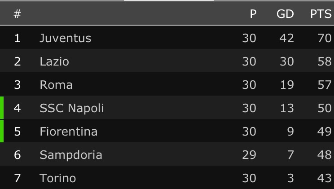Image resolution: width=334 pixels, height=189 pixels.
Task: Select Juventus's goal difference of 42
Action: pos(286,38)
